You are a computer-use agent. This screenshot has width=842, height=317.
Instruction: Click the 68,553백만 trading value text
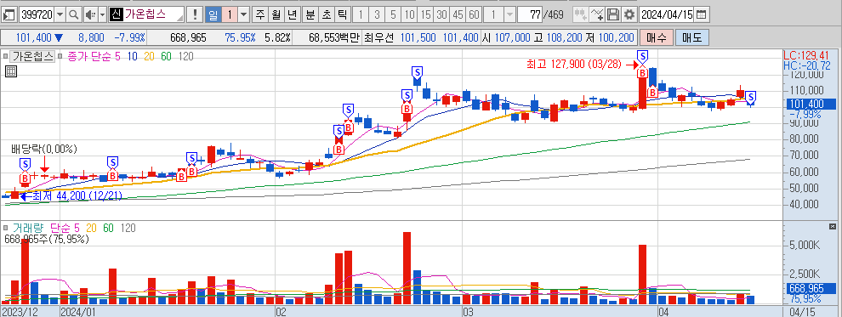(x=333, y=37)
